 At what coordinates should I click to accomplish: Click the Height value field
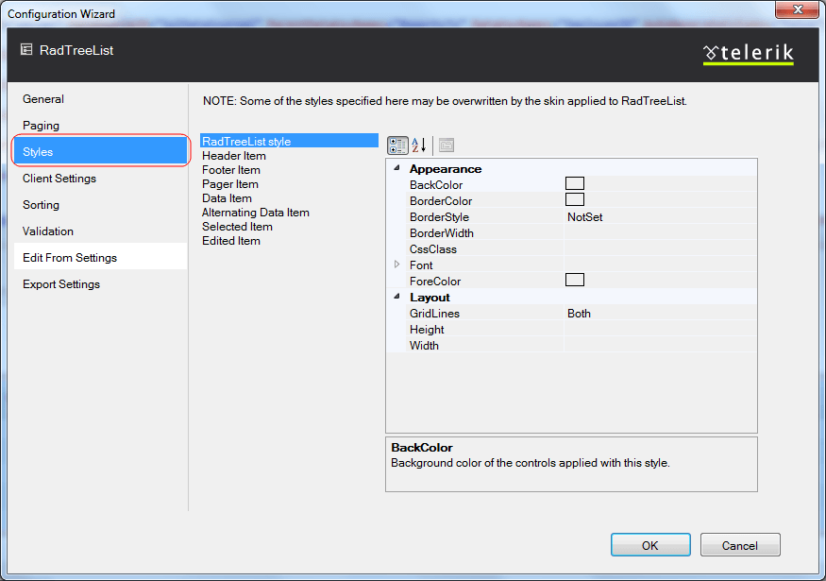pyautogui.click(x=660, y=330)
